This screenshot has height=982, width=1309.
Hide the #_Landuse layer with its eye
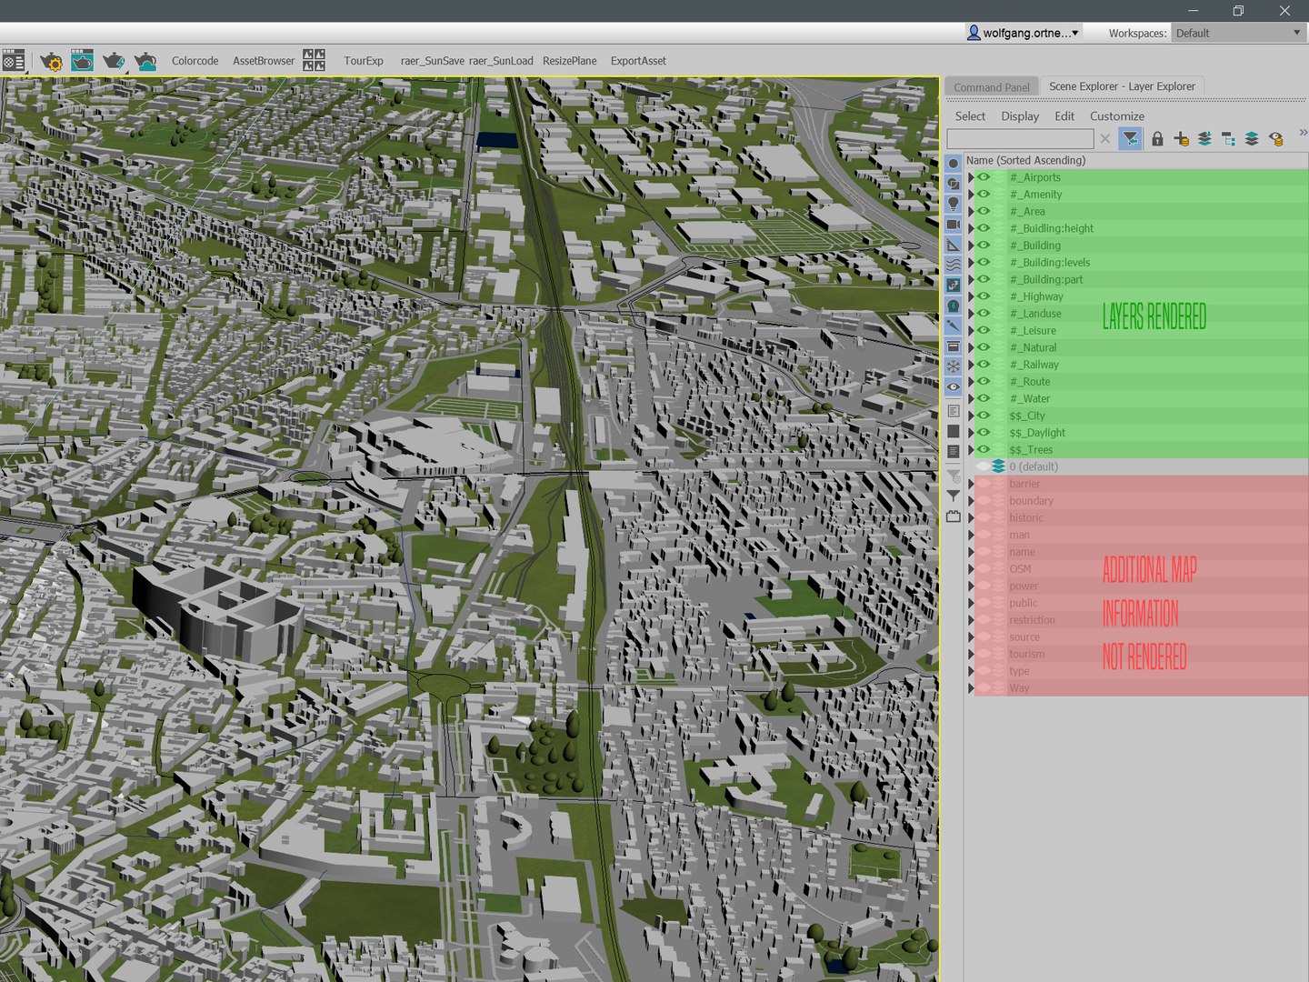[x=984, y=314]
